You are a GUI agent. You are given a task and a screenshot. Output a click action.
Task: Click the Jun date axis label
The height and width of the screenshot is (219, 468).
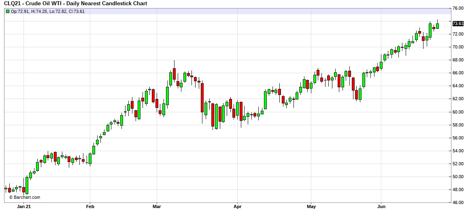pyautogui.click(x=381, y=206)
